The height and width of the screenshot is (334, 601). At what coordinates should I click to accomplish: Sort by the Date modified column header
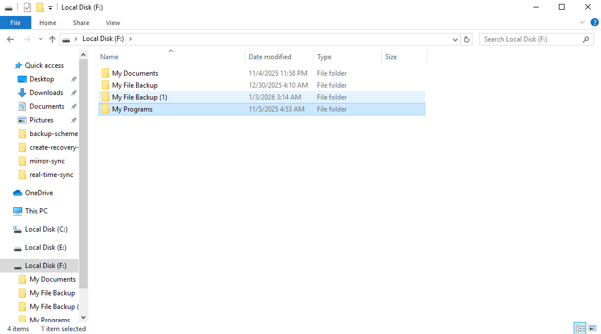(x=270, y=57)
